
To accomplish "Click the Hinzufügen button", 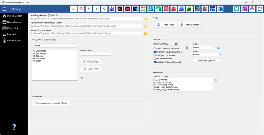I will [x=91, y=62].
